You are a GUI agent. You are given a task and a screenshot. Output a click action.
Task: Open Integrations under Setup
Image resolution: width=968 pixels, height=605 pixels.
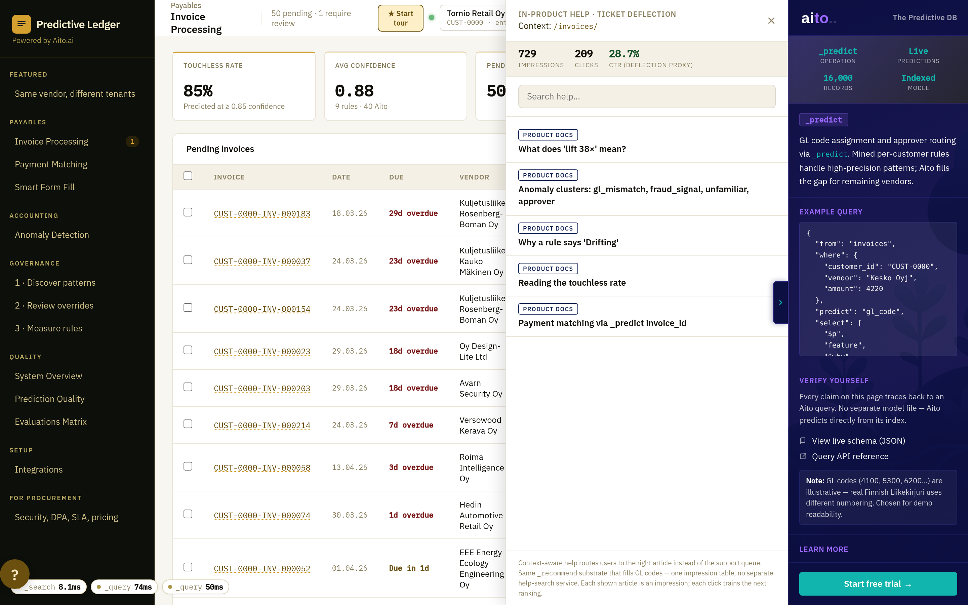point(38,469)
